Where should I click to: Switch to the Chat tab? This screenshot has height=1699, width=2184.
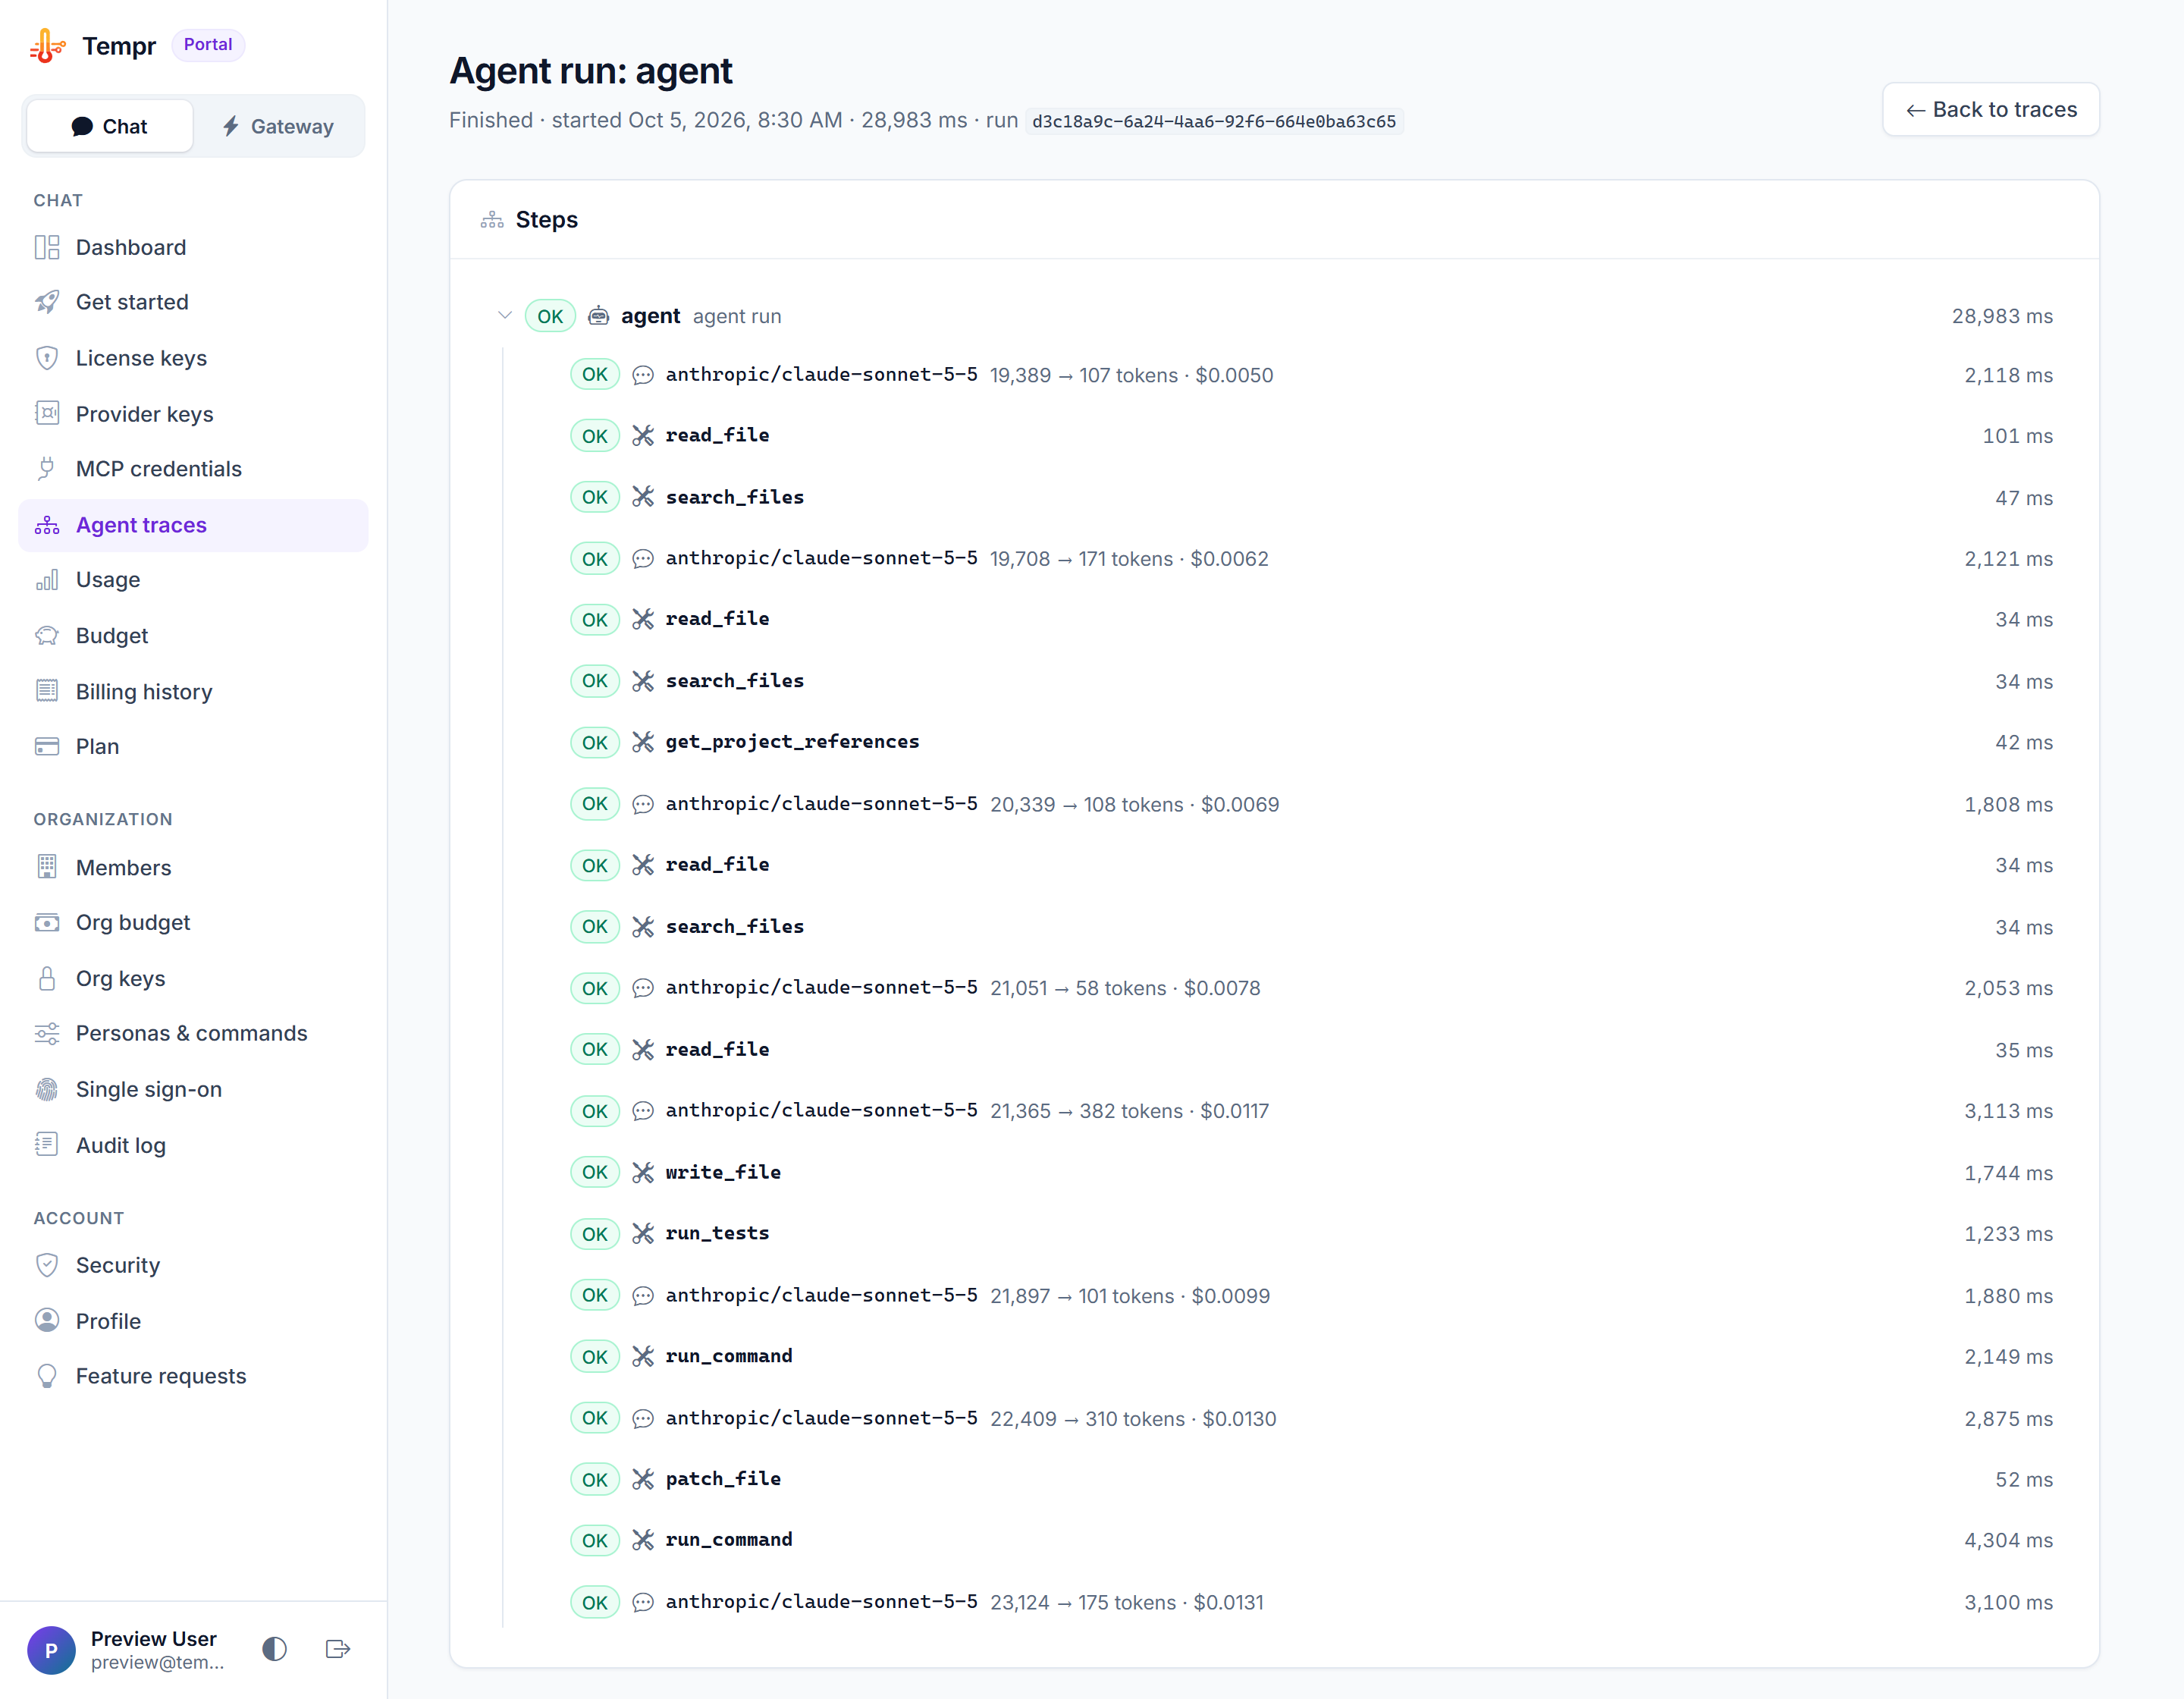click(x=110, y=126)
